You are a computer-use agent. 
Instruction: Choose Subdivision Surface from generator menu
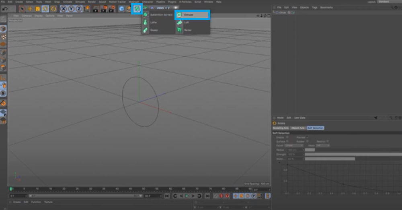point(158,14)
